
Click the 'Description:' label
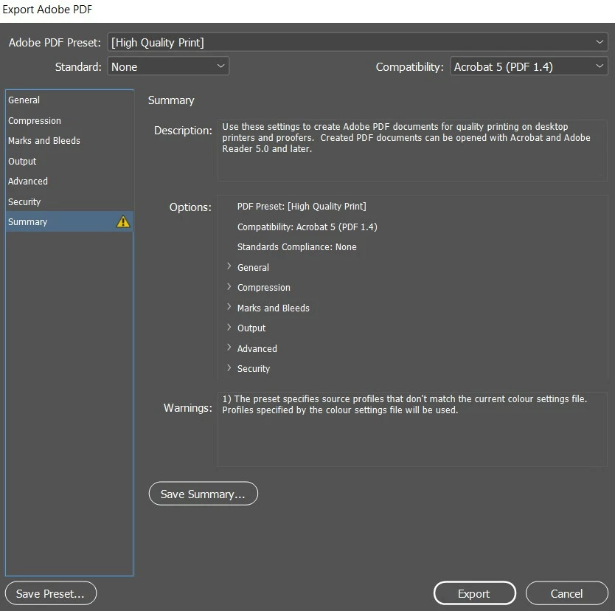183,131
